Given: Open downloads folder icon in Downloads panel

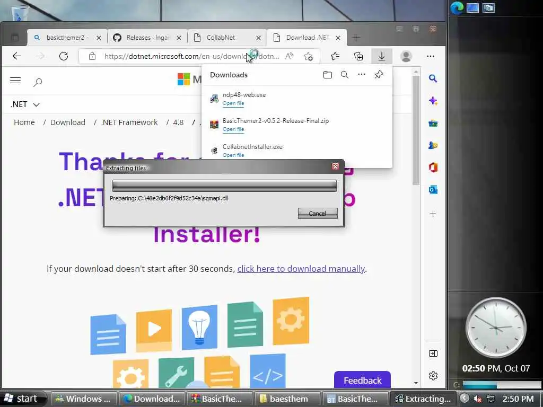Looking at the screenshot, I should tap(327, 75).
